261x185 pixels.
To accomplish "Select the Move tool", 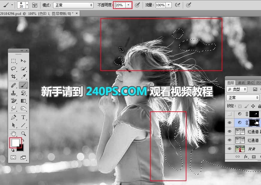I will [x=23, y=61].
